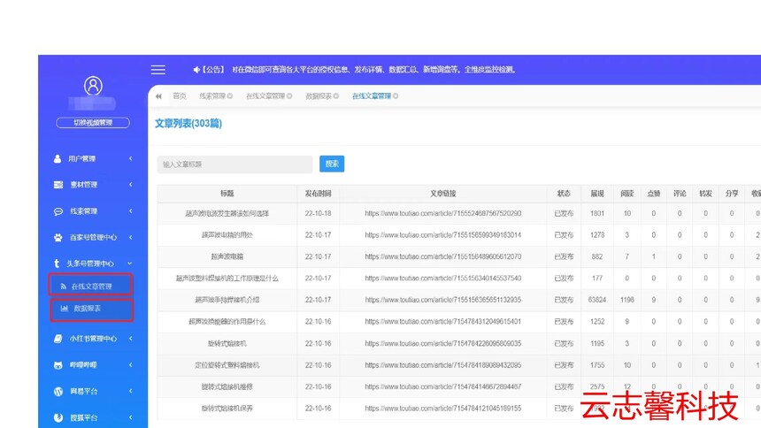Toggle the hamburger menu icon
Image resolution: width=761 pixels, height=428 pixels.
(158, 70)
